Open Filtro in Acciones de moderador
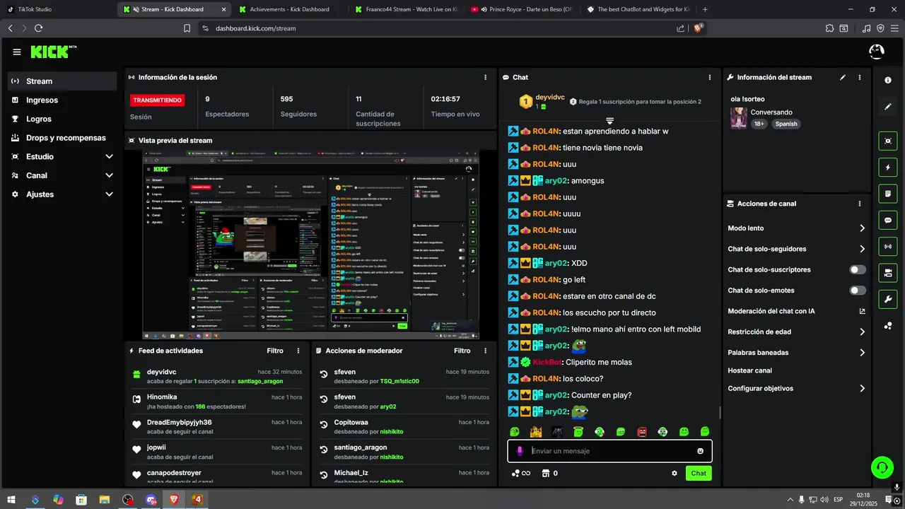The height and width of the screenshot is (509, 905). 462,351
